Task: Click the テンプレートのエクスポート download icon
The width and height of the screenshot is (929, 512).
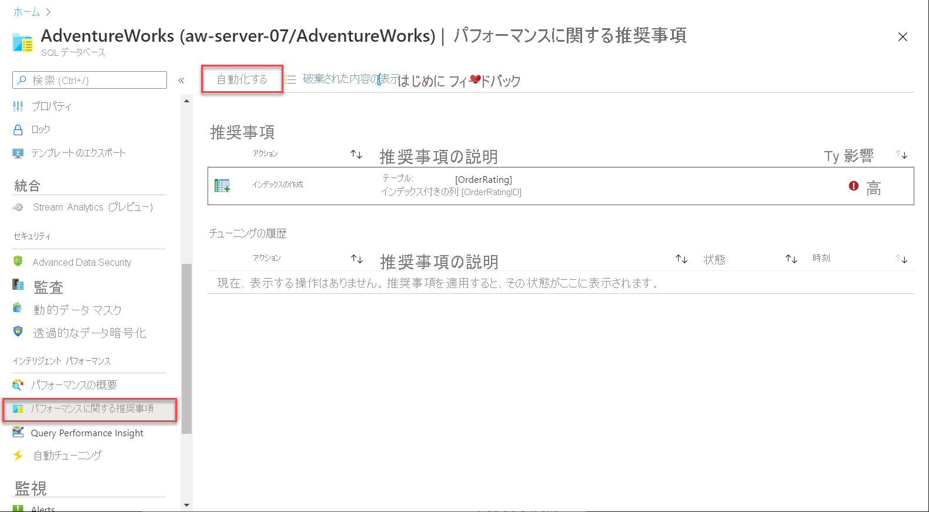Action: [x=18, y=153]
